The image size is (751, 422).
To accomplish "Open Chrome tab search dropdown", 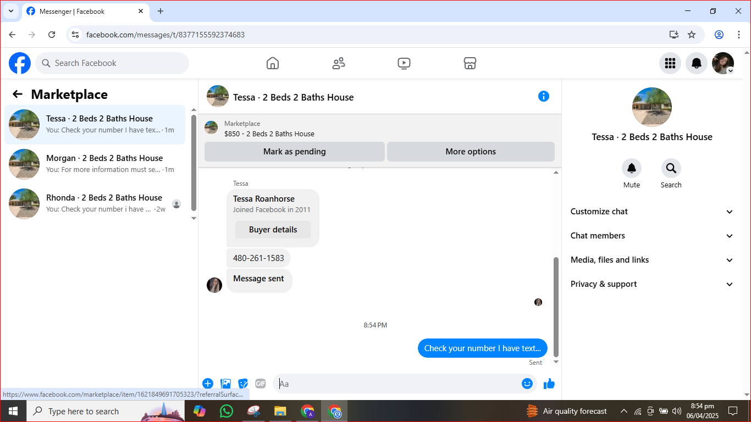I will pyautogui.click(x=11, y=11).
